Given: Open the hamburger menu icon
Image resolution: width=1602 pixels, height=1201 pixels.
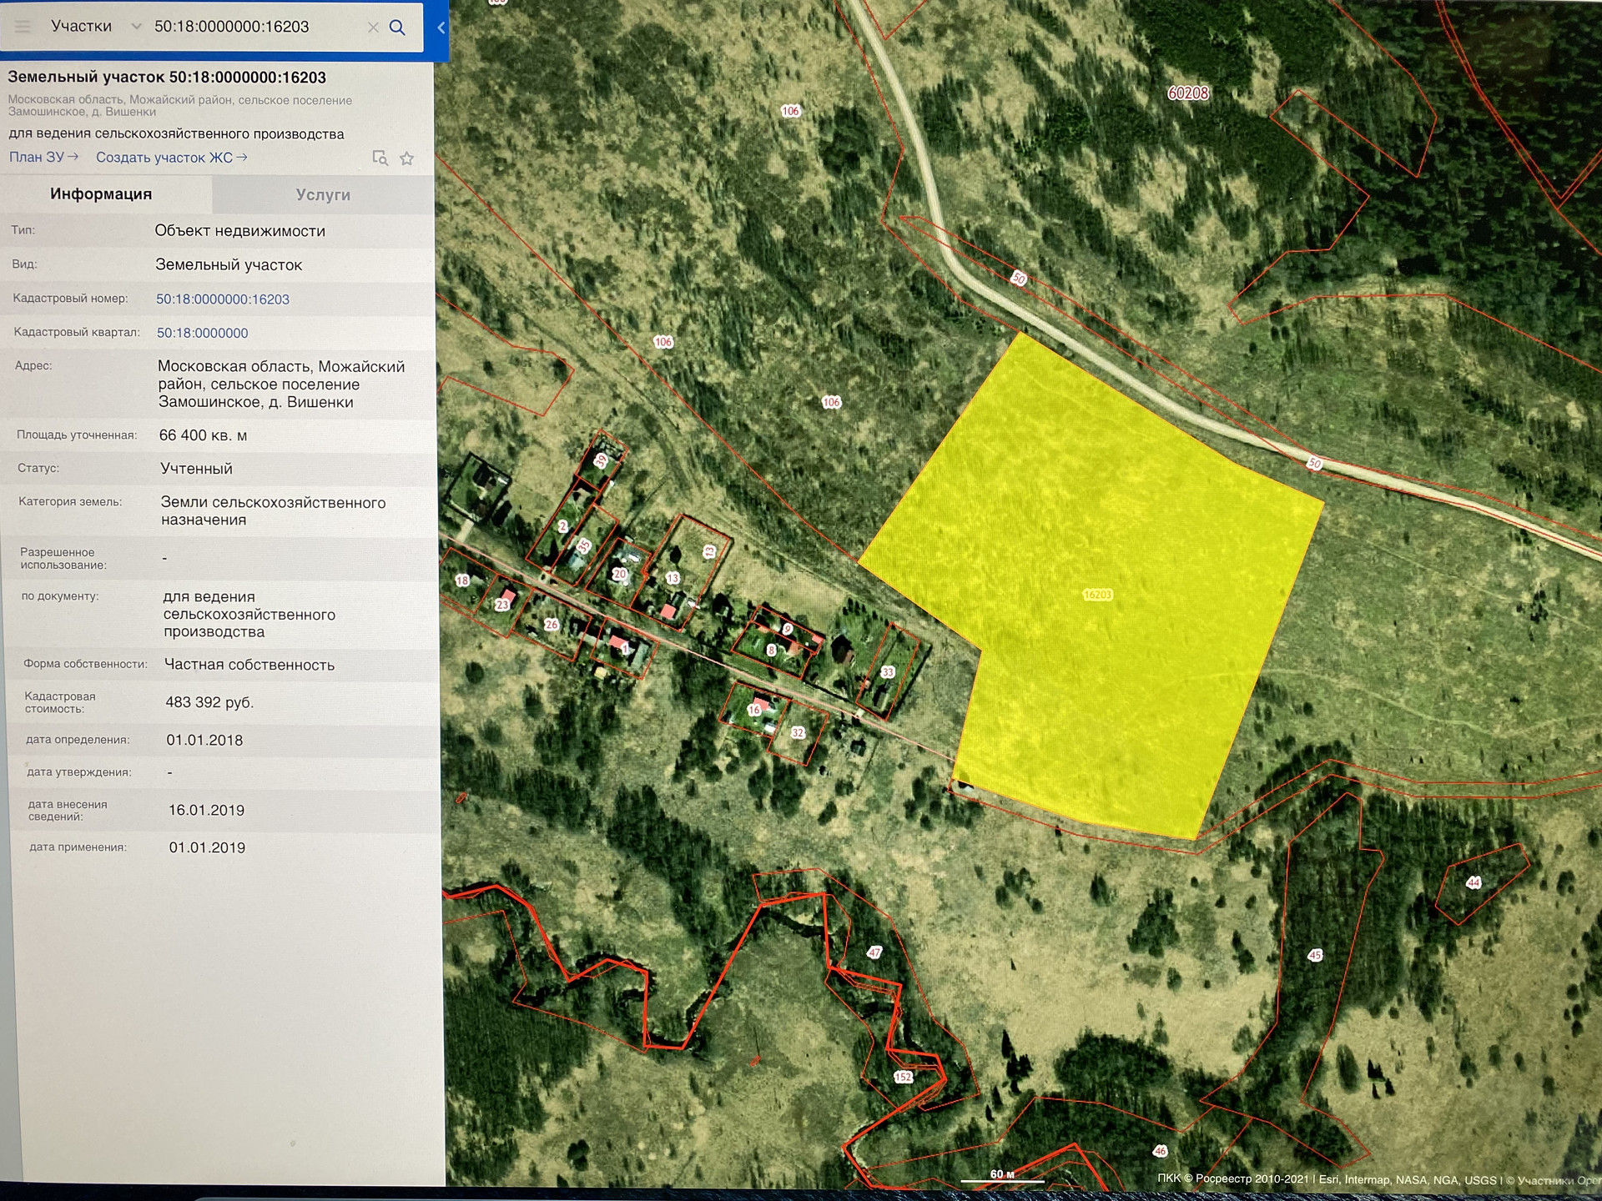Looking at the screenshot, I should point(23,27).
